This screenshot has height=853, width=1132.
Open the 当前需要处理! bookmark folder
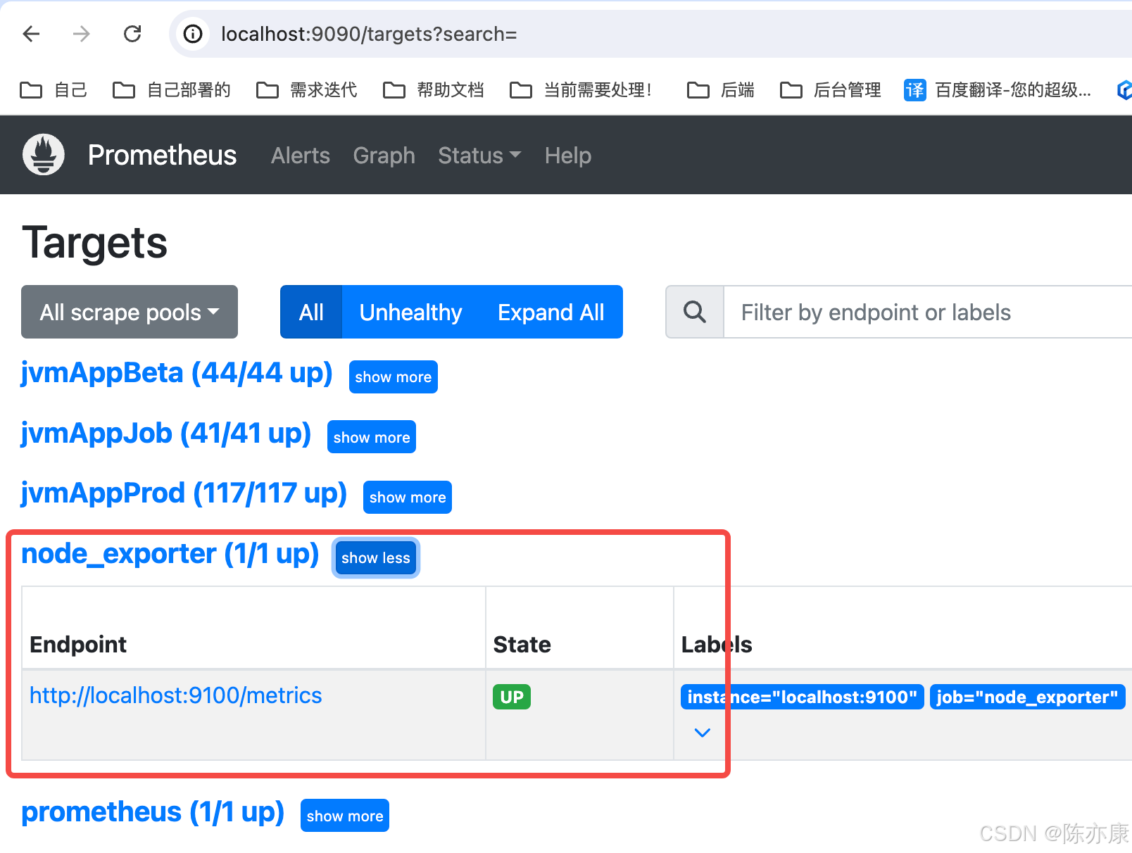click(581, 90)
